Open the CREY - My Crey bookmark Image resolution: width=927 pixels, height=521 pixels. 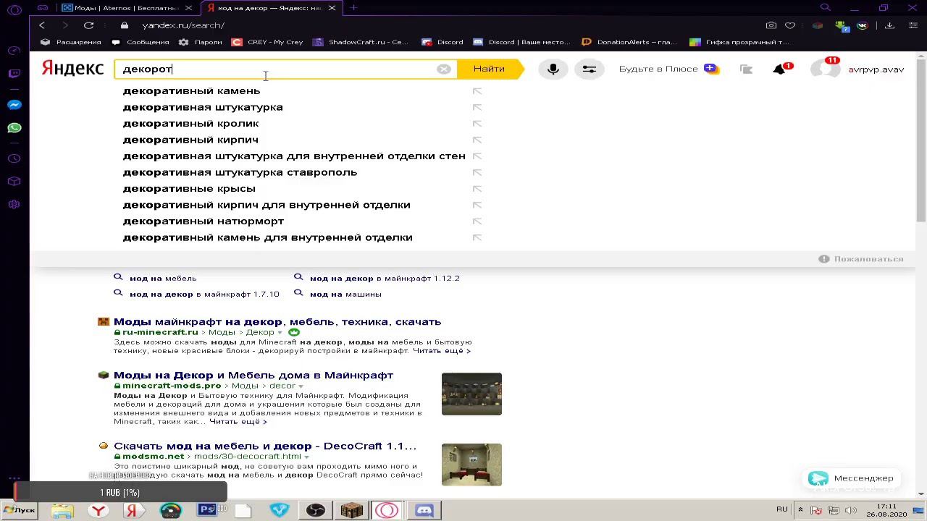point(267,42)
